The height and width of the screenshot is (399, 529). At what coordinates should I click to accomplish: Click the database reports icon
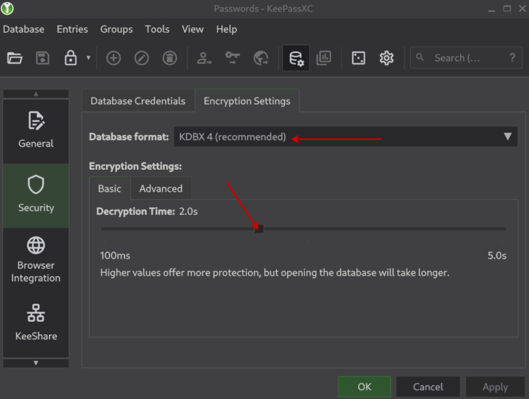323,58
